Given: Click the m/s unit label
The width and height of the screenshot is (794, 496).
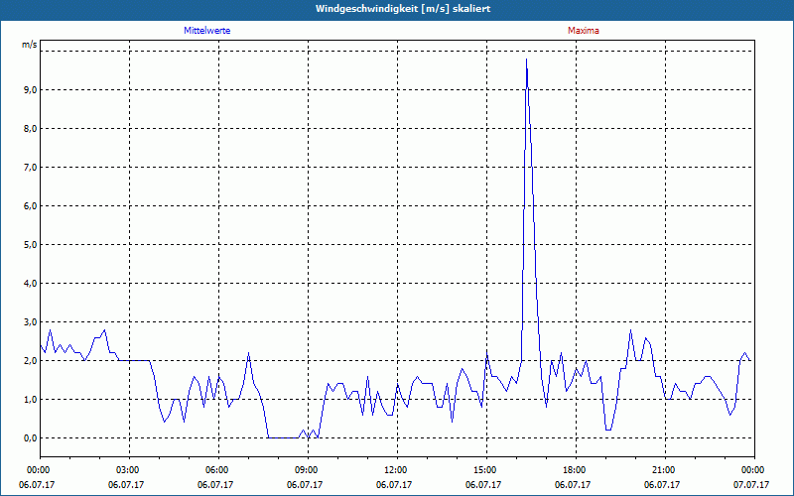Looking at the screenshot, I should coord(30,45).
